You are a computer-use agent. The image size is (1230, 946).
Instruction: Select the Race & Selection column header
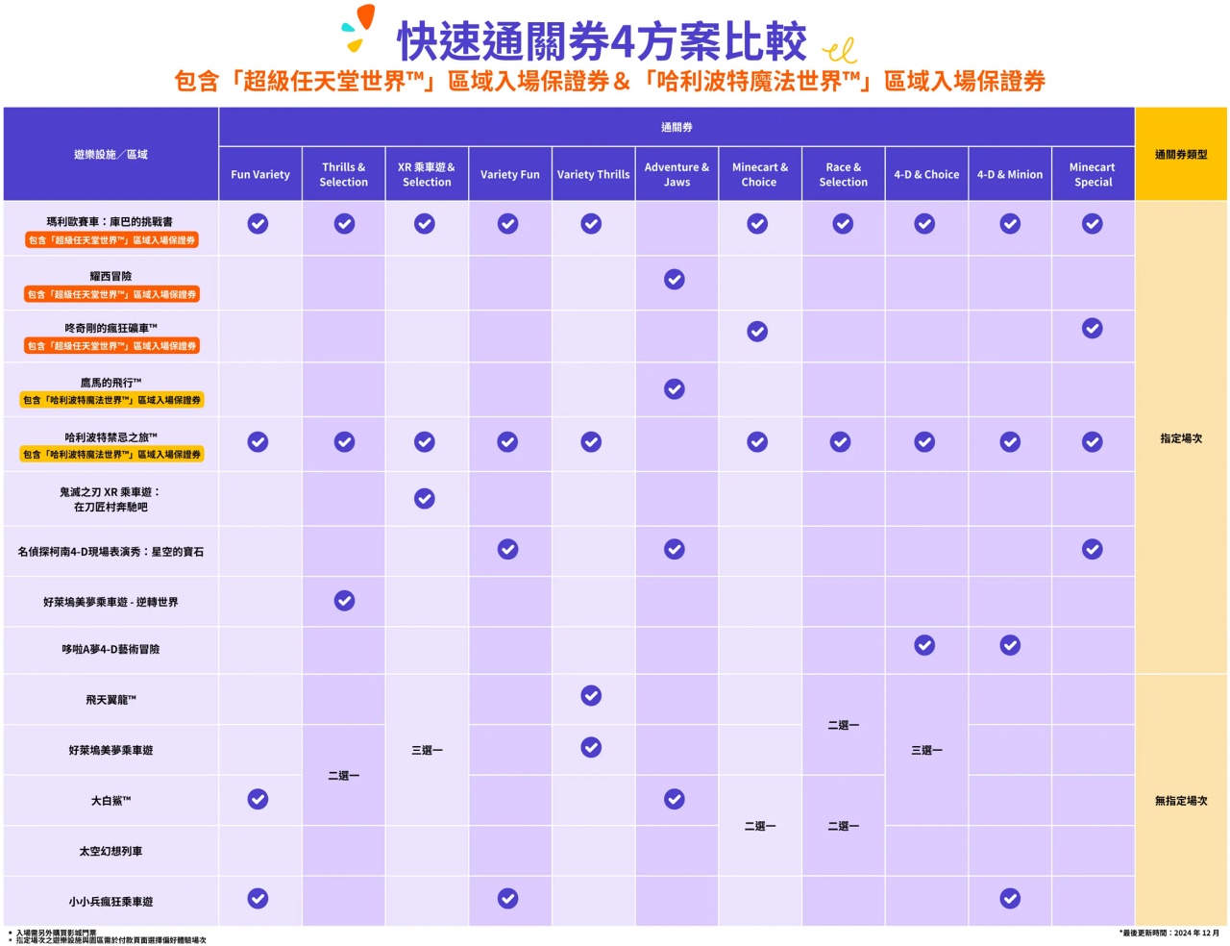coord(844,174)
